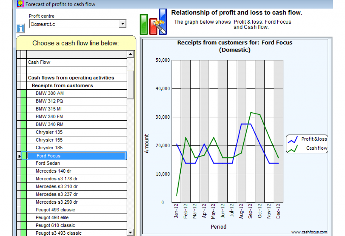
Task: Select the Ford Sedan row
Action: [76, 164]
